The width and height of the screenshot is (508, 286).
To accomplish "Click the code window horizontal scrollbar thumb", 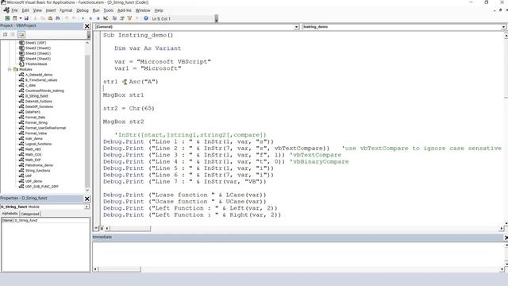I will pos(130,229).
